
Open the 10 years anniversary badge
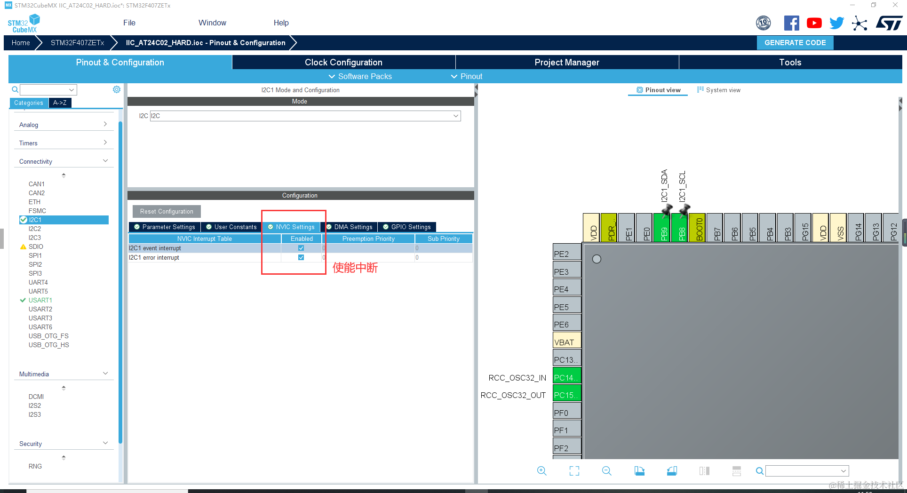click(764, 23)
